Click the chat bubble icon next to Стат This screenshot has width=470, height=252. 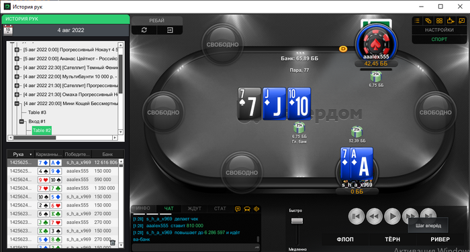(x=238, y=209)
